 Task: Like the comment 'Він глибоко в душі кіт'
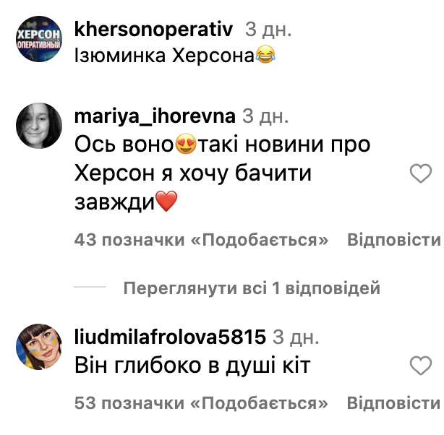pos(421,366)
